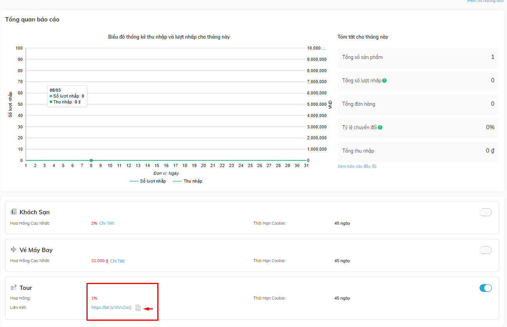Open Chi Tiết link for Khách Sạn commission
Image resolution: width=507 pixels, height=327 pixels.
point(106,223)
